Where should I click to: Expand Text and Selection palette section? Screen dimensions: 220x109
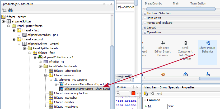(145, 13)
